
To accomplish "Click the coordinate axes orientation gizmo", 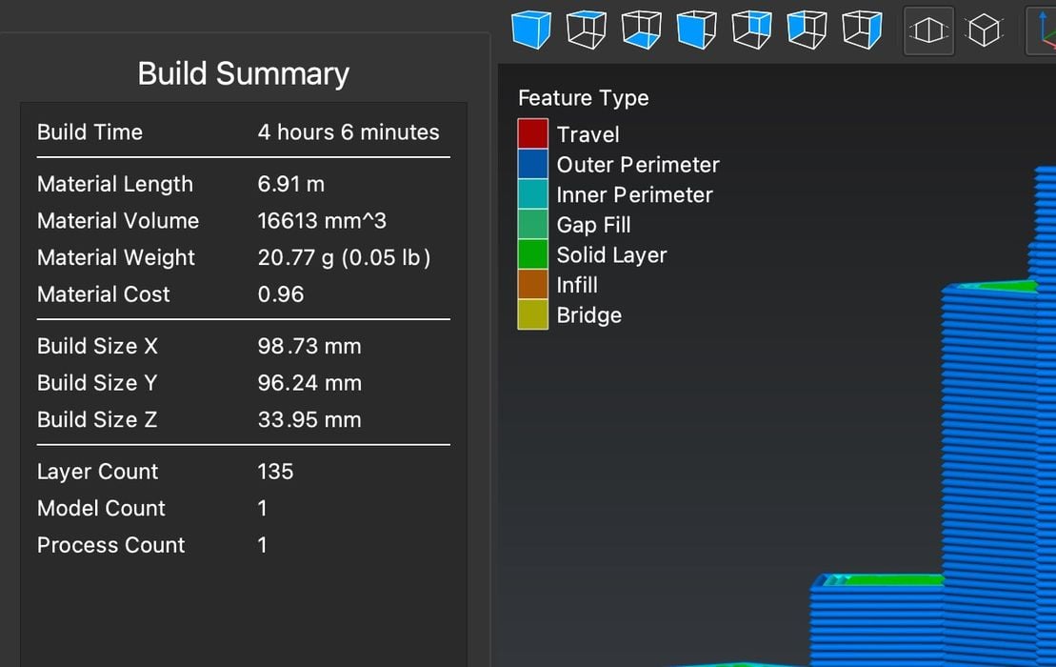I will click(1047, 30).
